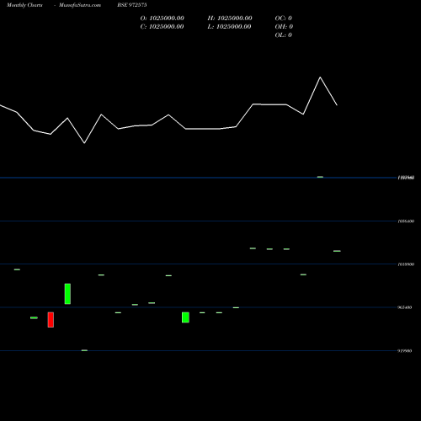
Task: Click the green dash on the top gridline
Action: [320, 177]
